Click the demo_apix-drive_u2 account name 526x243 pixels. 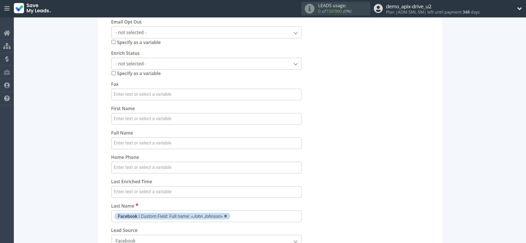(408, 6)
